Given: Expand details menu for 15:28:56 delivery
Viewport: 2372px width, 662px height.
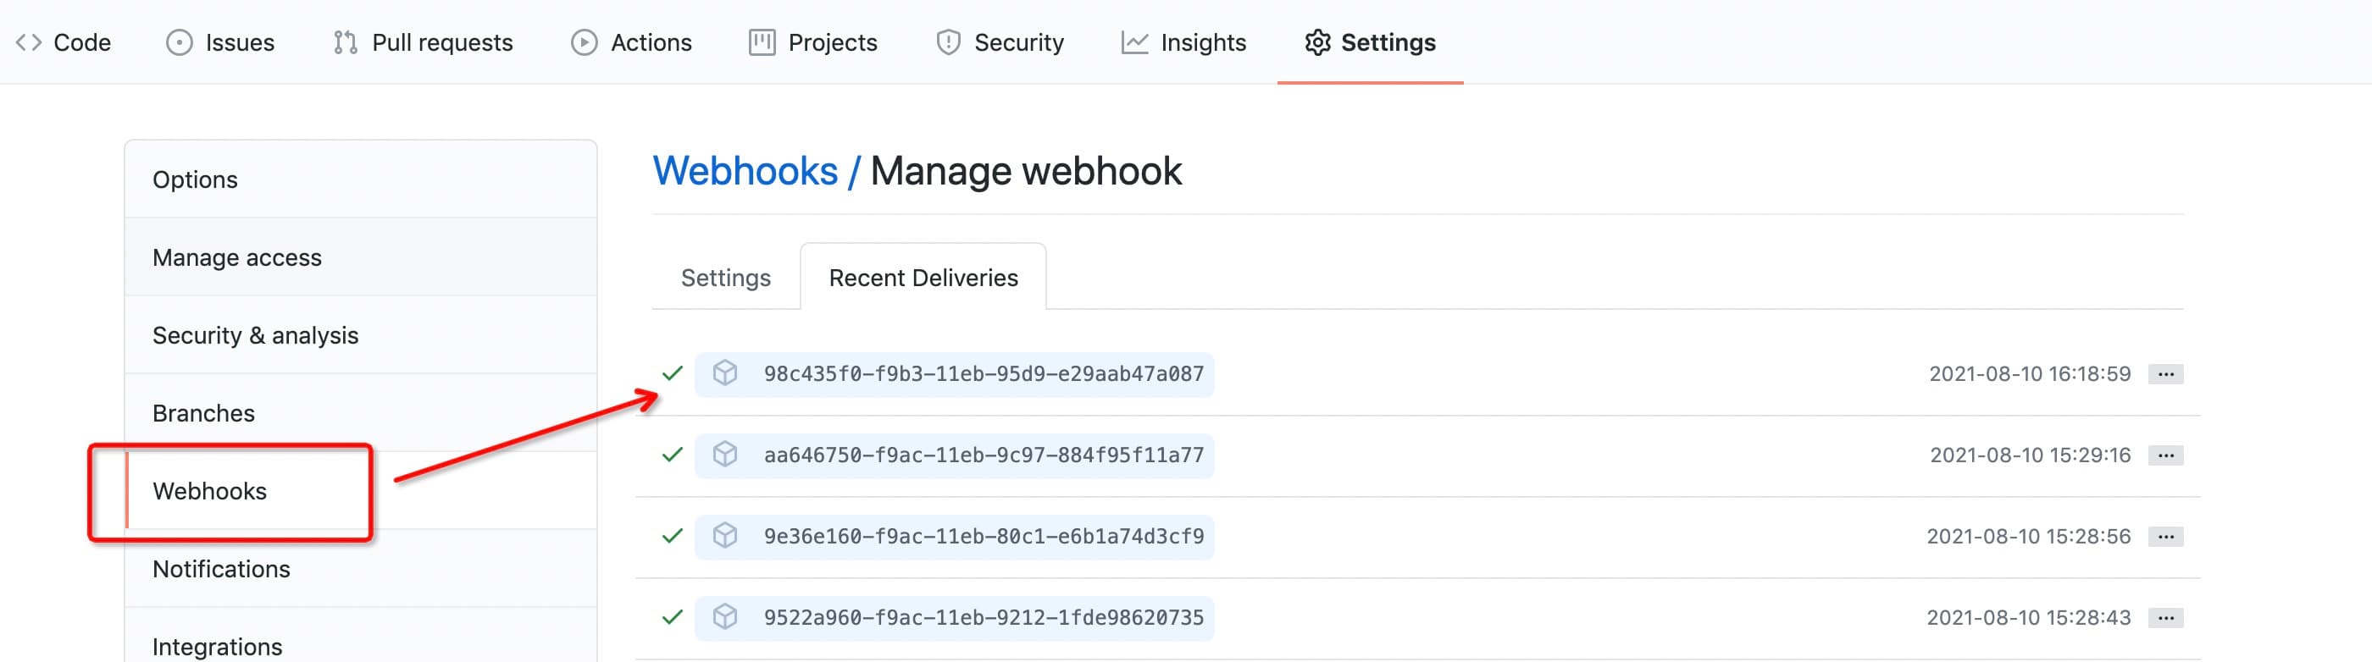Looking at the screenshot, I should point(2166,536).
